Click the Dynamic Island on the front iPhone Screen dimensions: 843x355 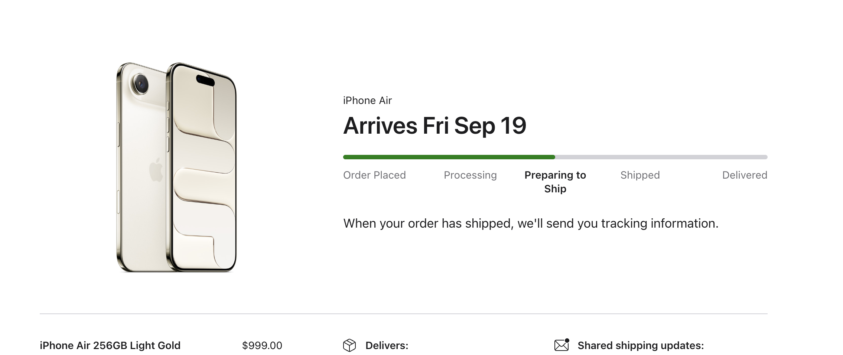[x=205, y=80]
